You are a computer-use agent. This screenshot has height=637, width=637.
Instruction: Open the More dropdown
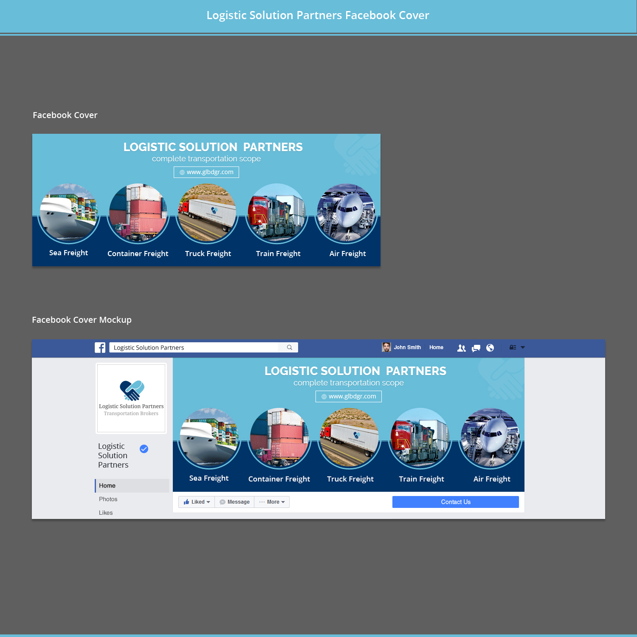[x=272, y=502]
